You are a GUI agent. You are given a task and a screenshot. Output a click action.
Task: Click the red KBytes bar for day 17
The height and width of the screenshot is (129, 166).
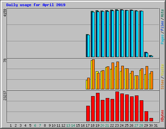click(88, 114)
